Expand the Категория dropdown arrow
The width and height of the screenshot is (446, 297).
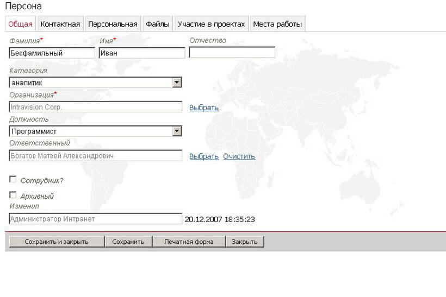coord(176,83)
